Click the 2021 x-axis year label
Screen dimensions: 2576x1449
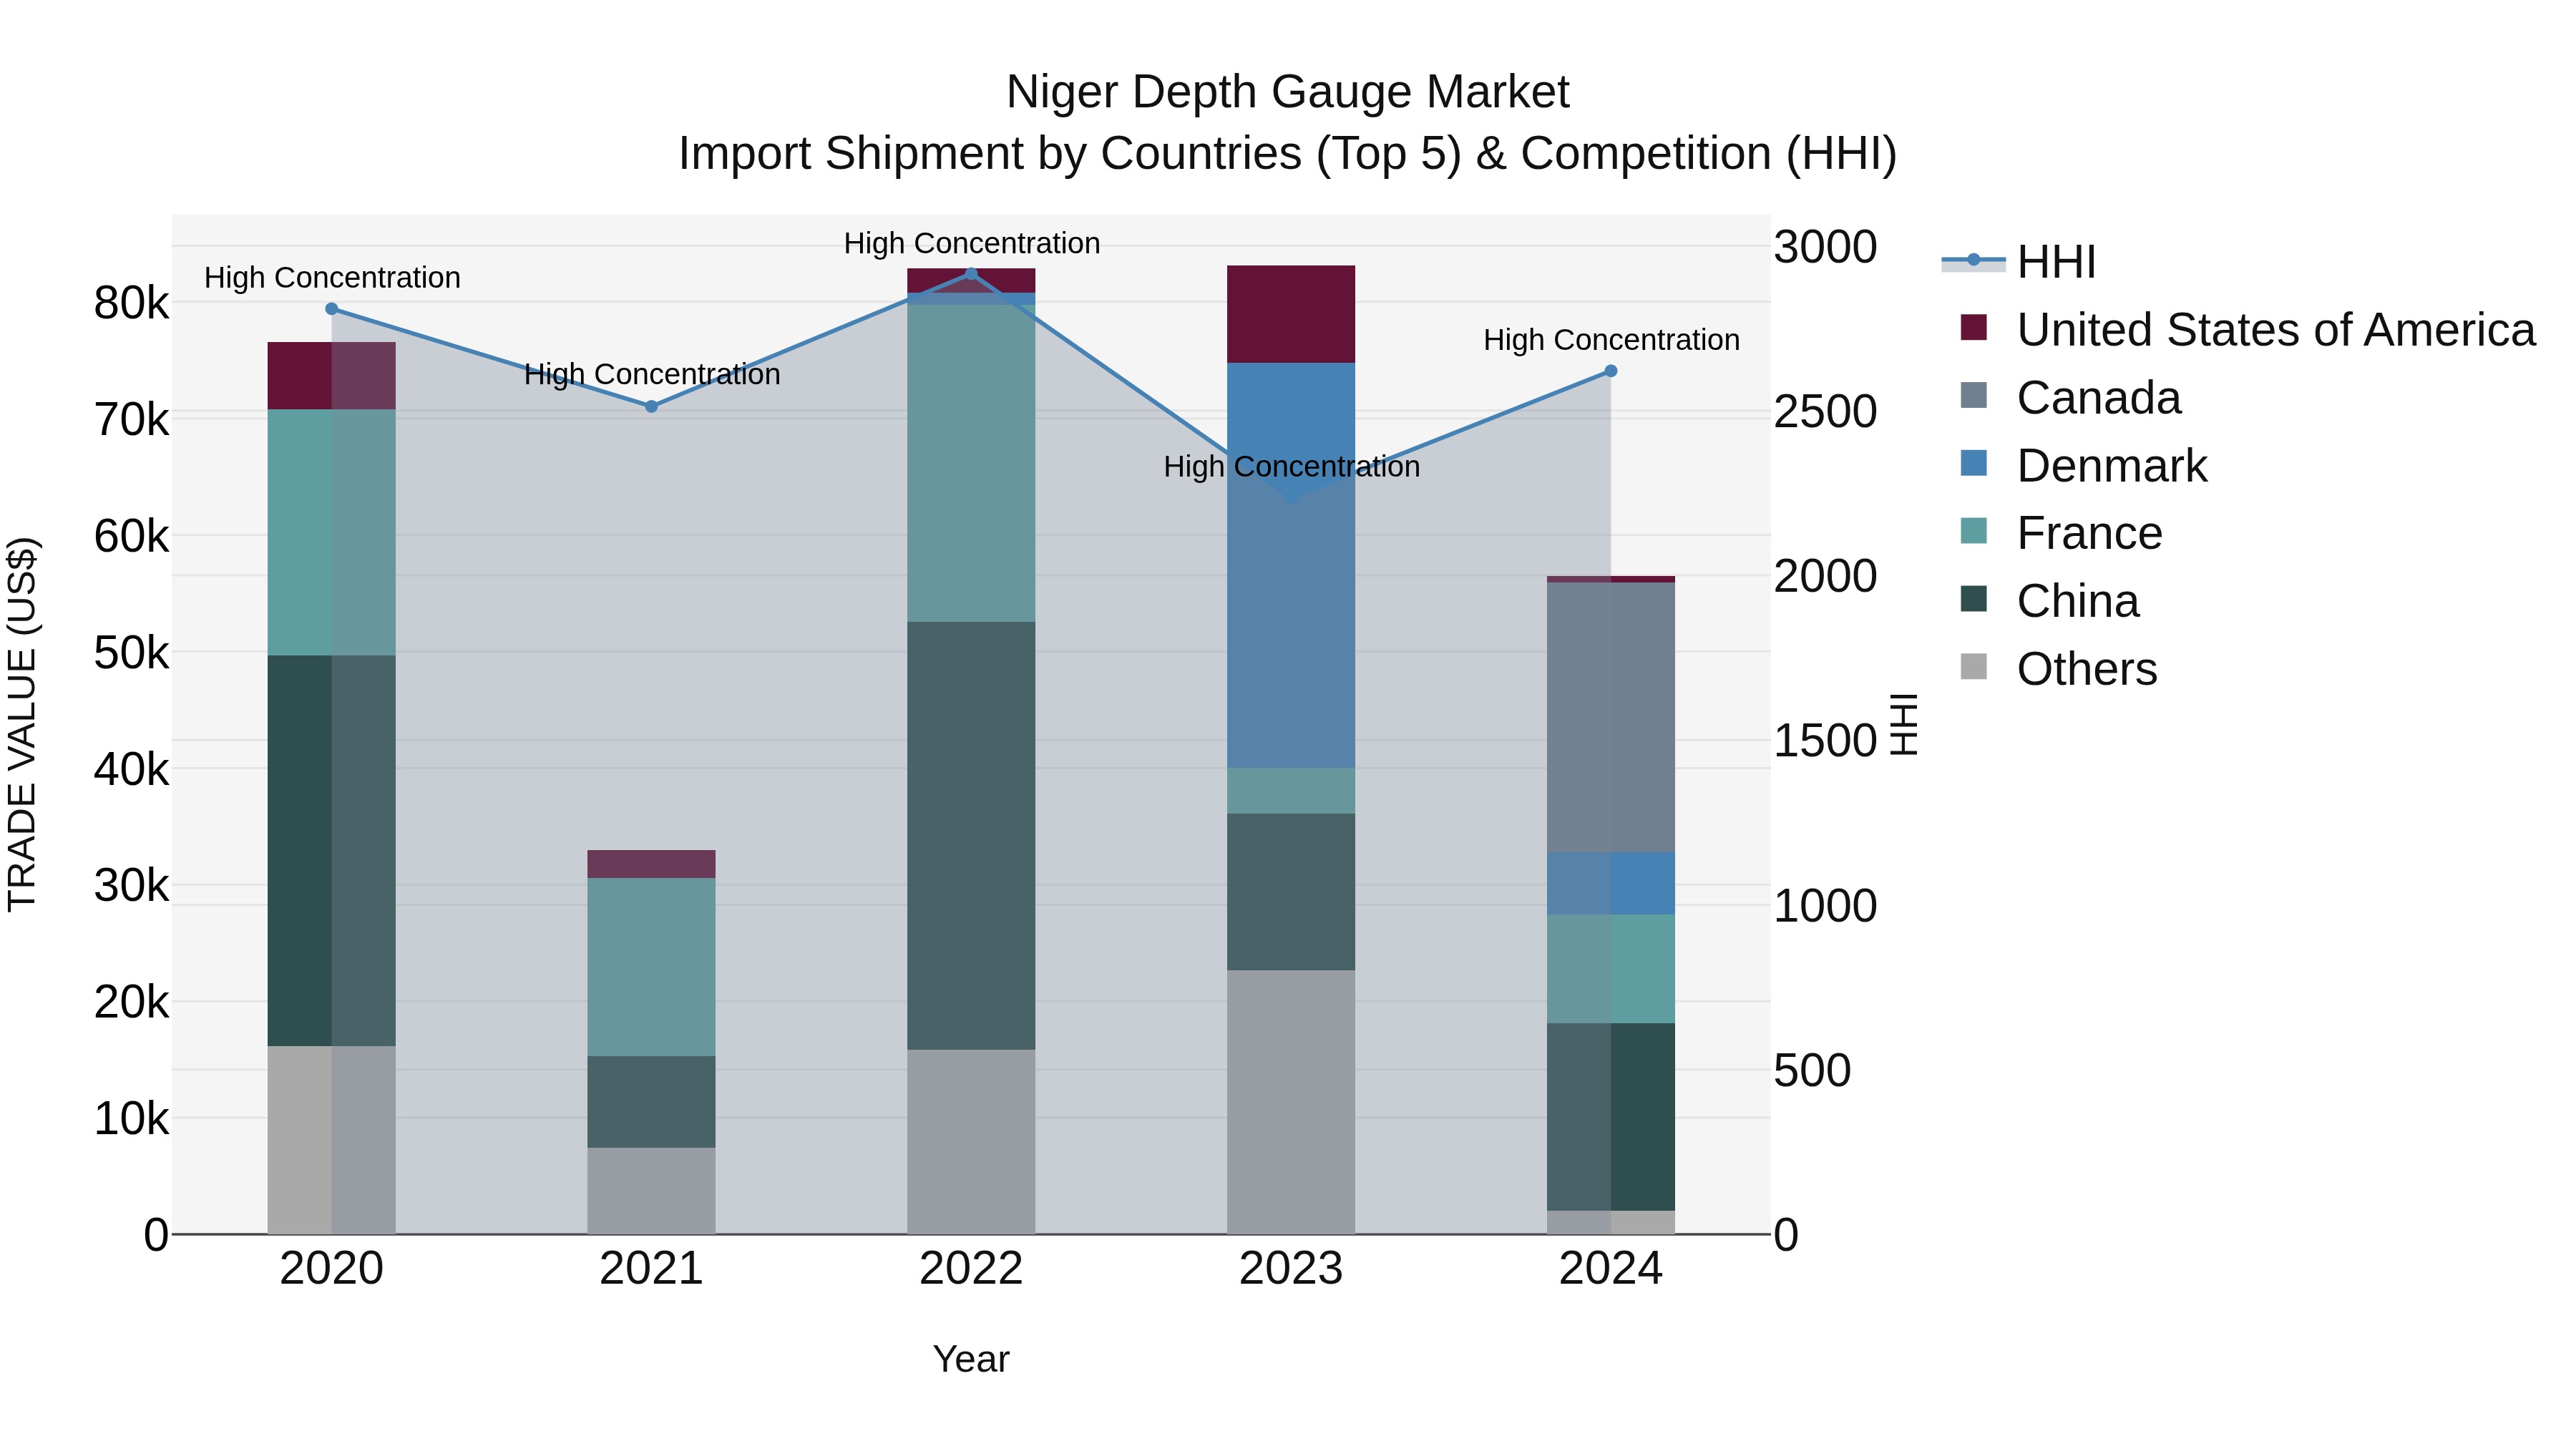coord(651,1269)
